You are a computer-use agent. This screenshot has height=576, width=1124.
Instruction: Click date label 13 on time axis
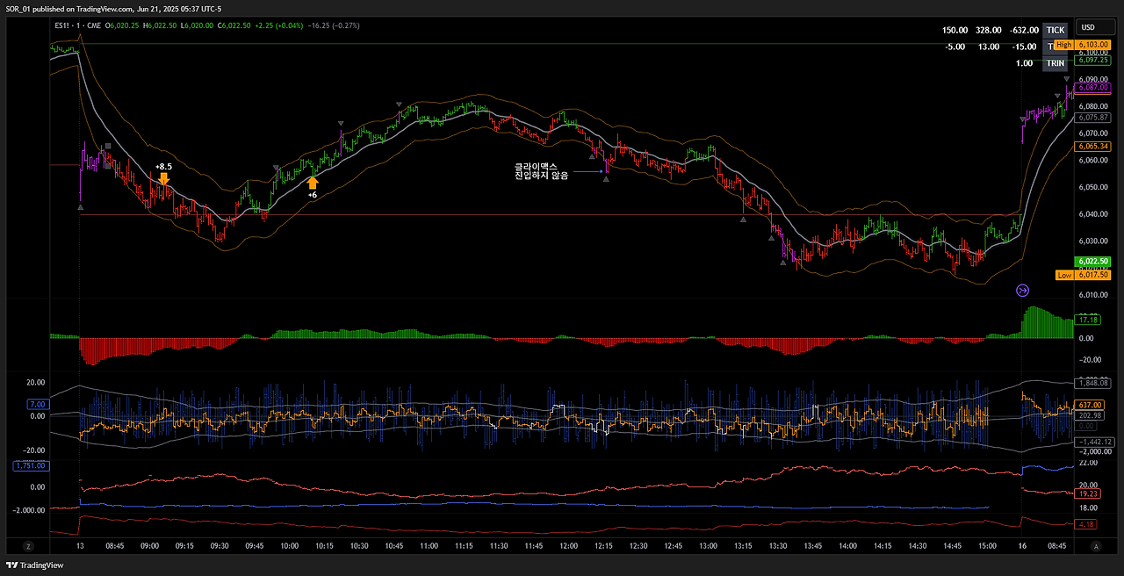coord(81,545)
